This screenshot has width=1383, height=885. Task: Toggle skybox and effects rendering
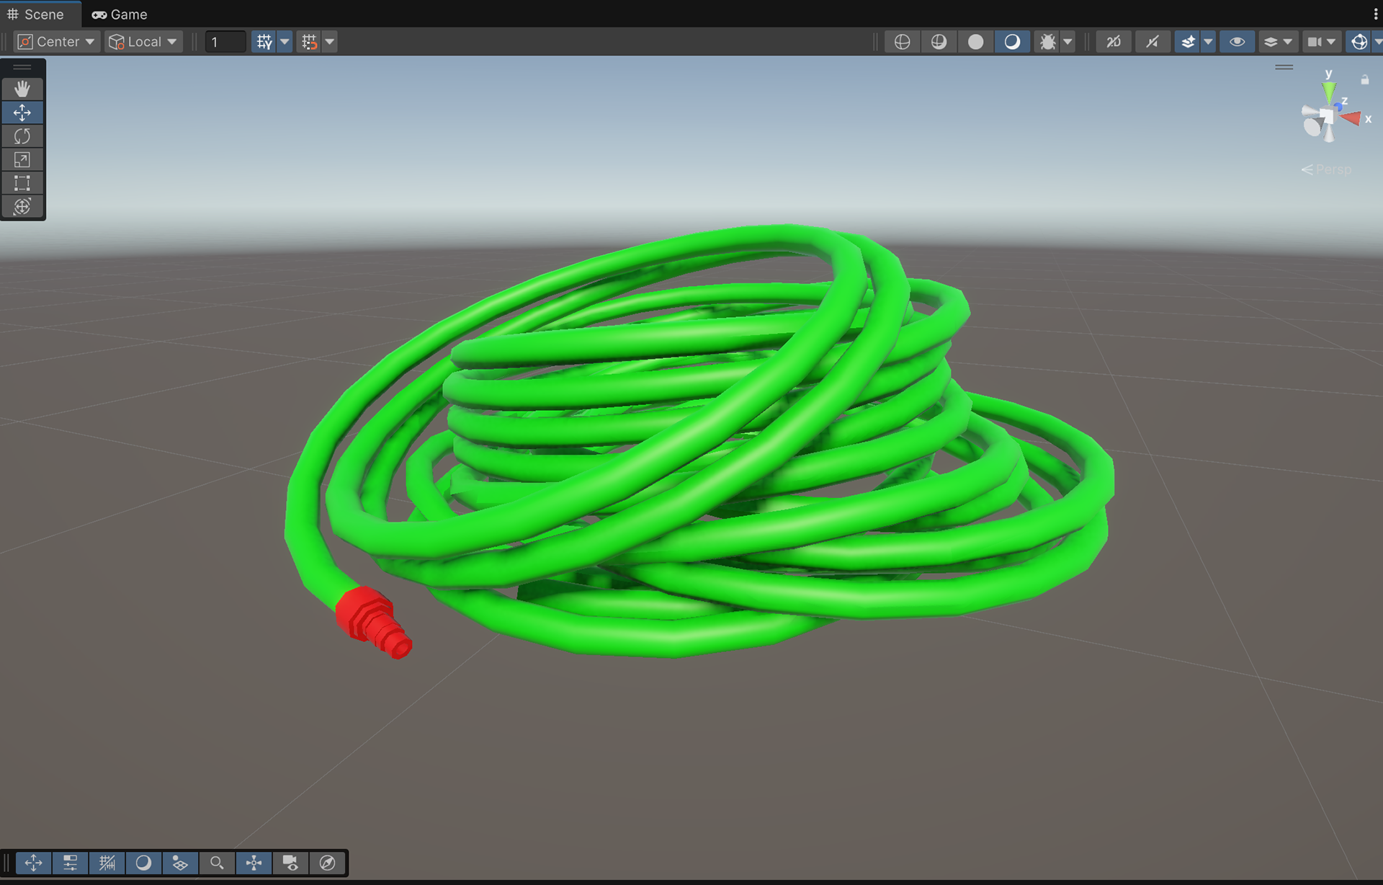coord(1188,42)
